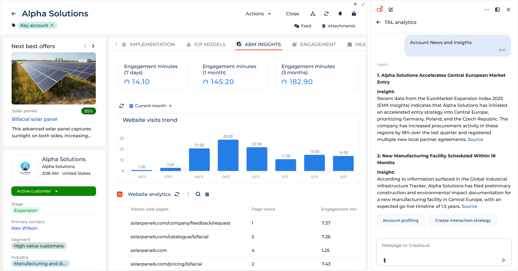518x271 pixels.
Task: Click the calendar icon on the Current month filter
Action: pos(131,106)
